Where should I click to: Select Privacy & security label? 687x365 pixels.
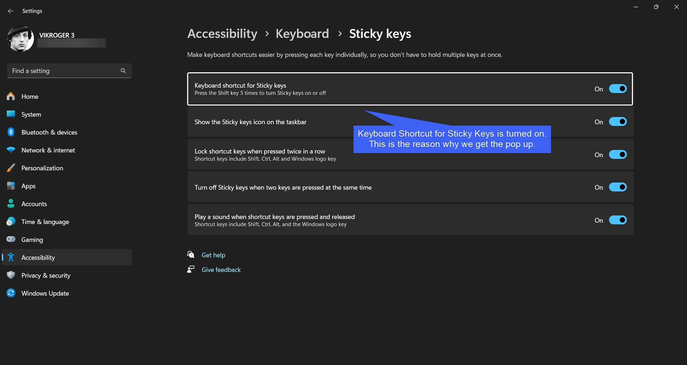point(46,276)
